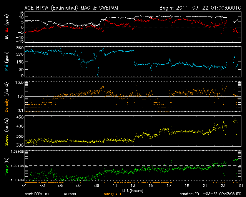Click the plot title 'ACE RTSW (Estimated) MAG & SWEPAM'

pos(71,8)
